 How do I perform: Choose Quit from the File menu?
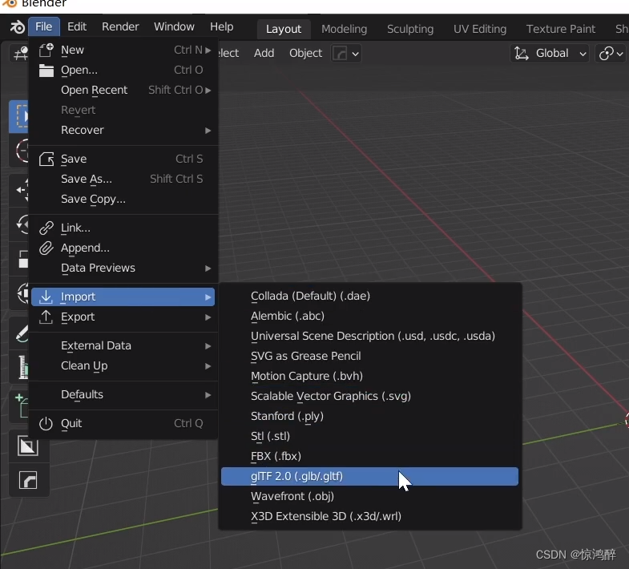coord(123,424)
